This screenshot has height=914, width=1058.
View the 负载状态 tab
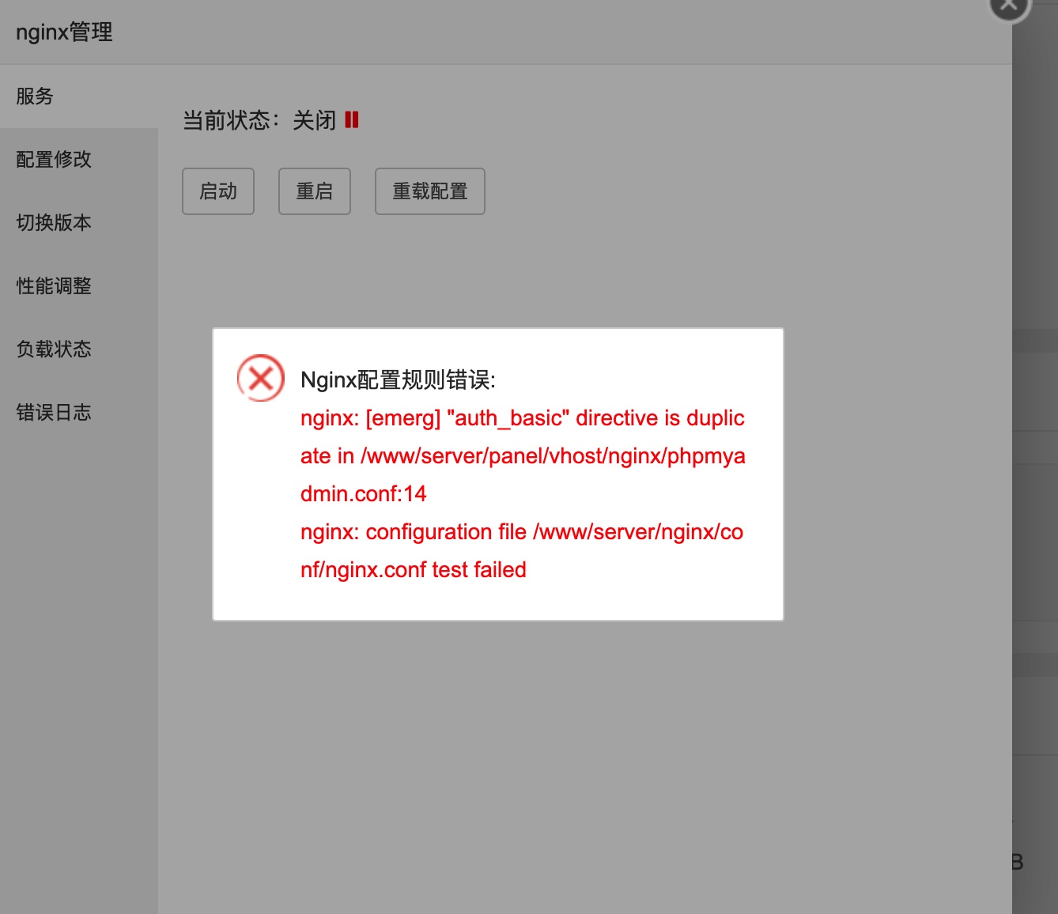coord(79,349)
